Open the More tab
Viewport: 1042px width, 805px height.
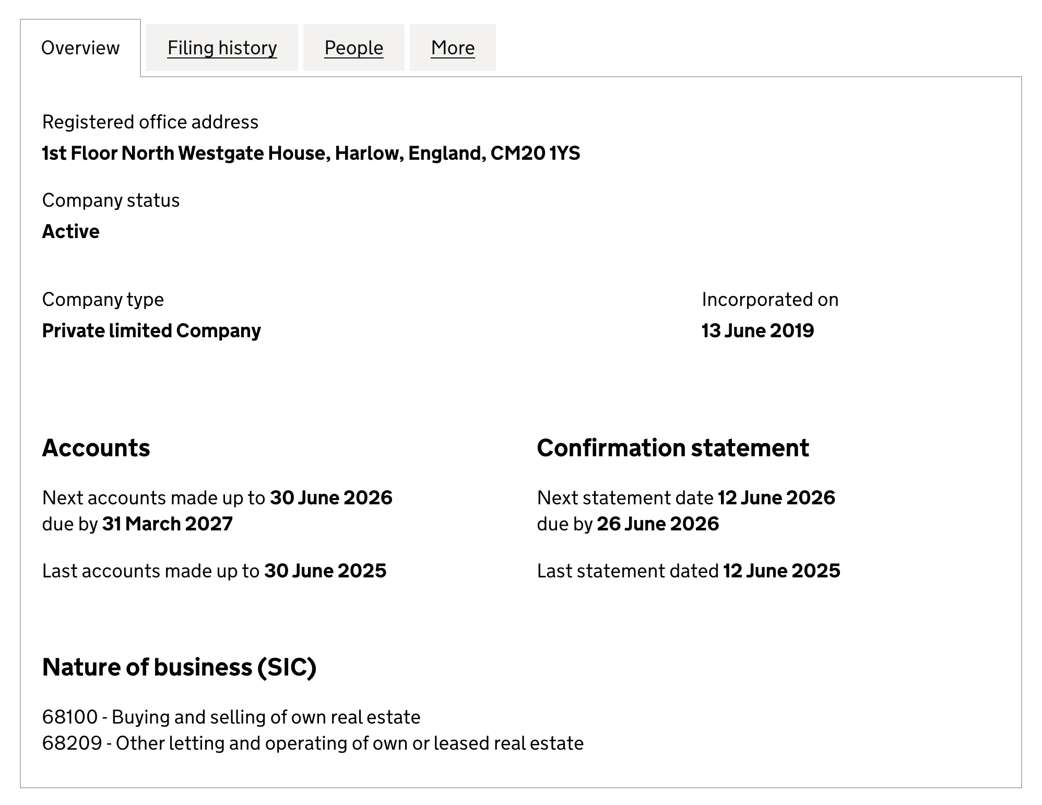tap(453, 48)
